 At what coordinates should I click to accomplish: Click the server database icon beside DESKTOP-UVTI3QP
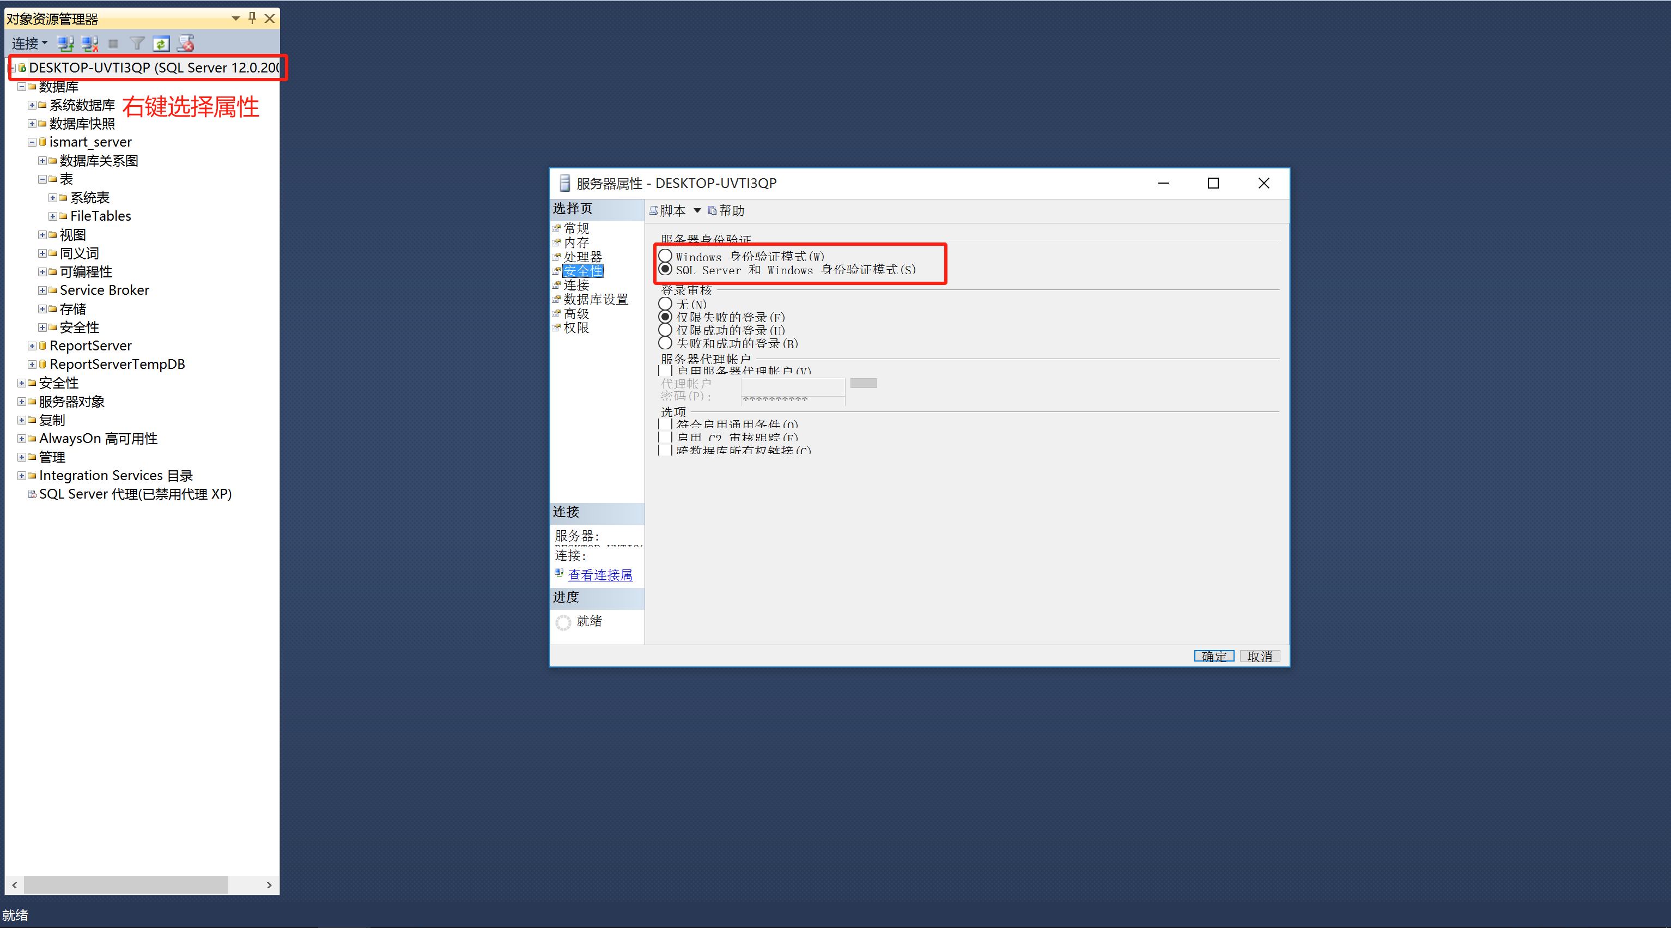click(22, 68)
